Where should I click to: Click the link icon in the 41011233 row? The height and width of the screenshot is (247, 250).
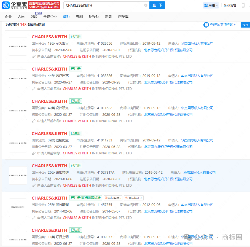34,153
